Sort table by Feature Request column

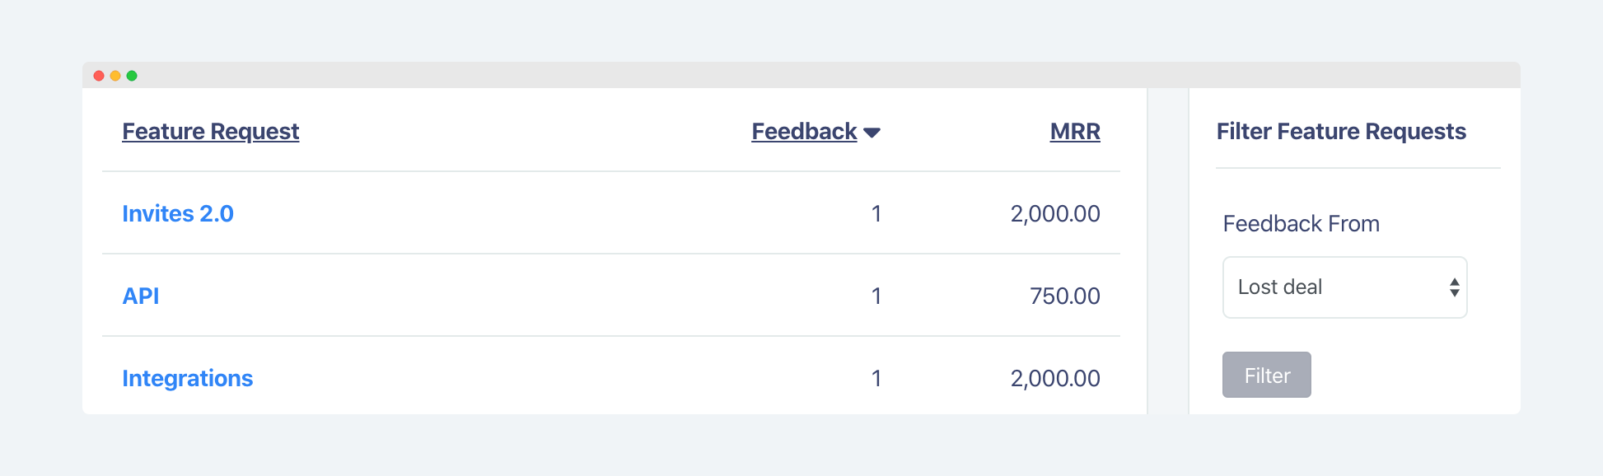211,131
